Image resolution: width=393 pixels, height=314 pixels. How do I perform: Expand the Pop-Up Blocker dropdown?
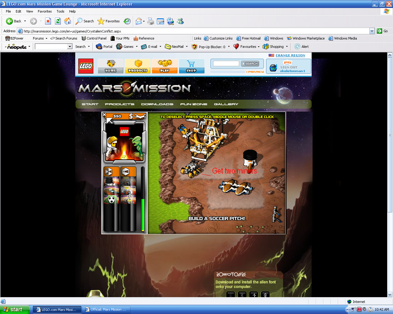(x=229, y=47)
